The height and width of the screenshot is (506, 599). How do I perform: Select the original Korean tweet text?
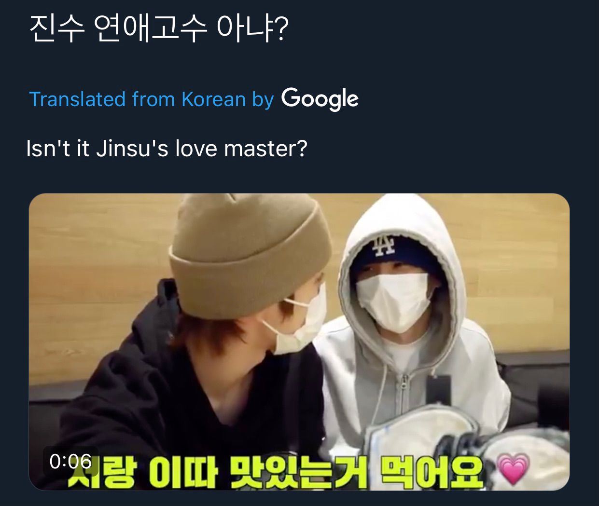click(159, 28)
